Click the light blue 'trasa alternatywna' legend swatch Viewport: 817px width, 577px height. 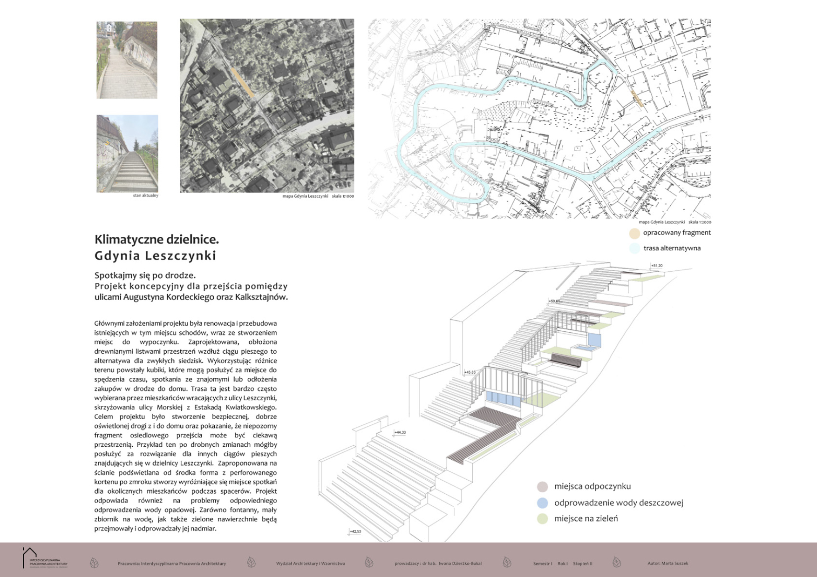pos(634,248)
